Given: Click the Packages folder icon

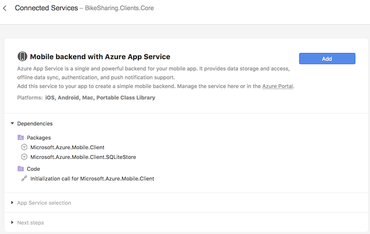Looking at the screenshot, I should [x=21, y=137].
